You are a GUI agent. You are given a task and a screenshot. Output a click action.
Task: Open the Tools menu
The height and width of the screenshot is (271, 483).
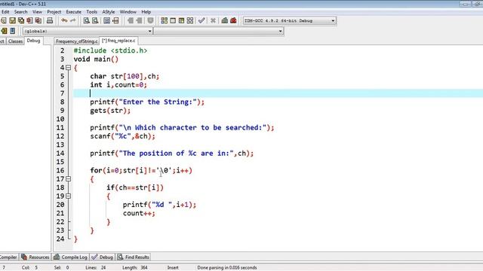pos(91,12)
